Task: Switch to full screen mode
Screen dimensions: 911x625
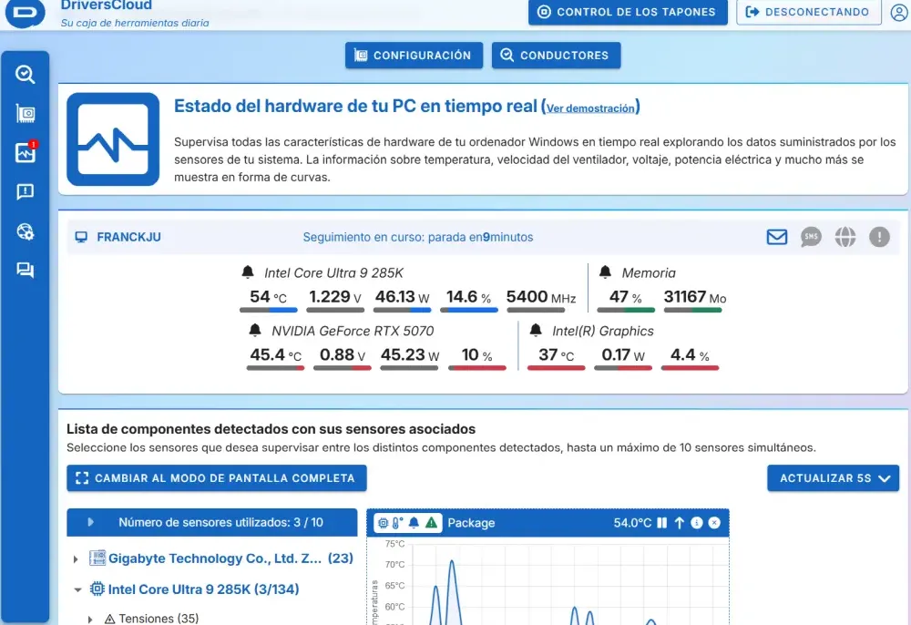Action: (216, 478)
